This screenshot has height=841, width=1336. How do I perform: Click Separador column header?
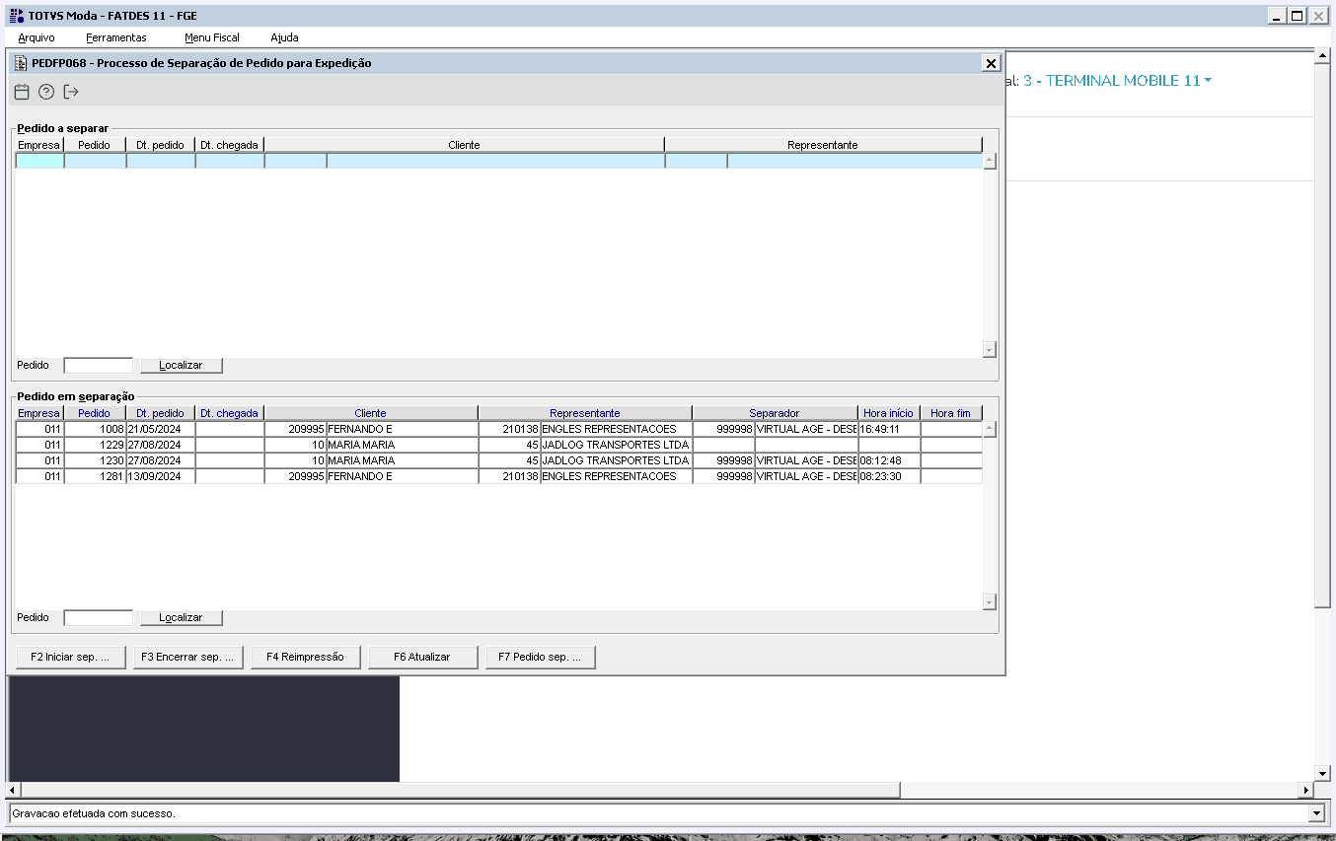775,413
